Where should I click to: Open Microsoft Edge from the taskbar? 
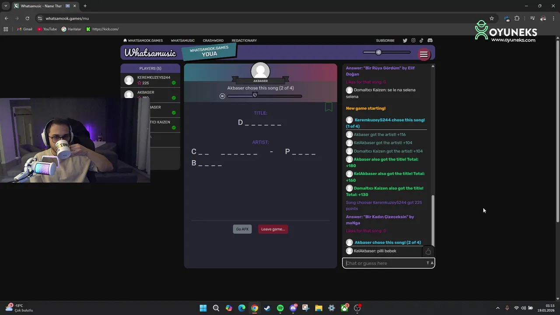click(x=241, y=308)
